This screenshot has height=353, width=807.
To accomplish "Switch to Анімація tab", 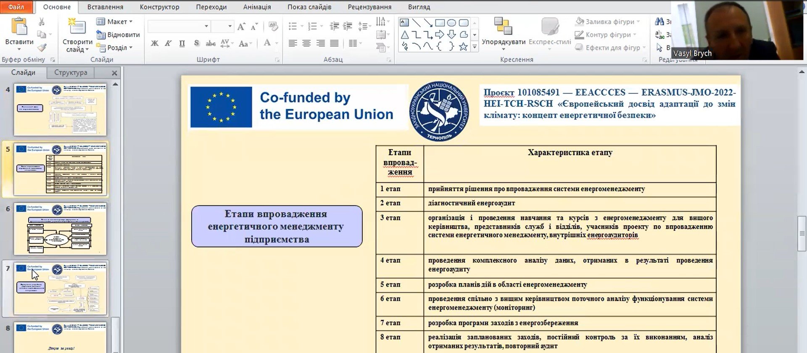I will coord(257,7).
